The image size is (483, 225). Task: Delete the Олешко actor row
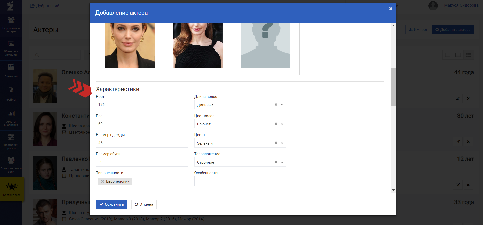point(468,98)
